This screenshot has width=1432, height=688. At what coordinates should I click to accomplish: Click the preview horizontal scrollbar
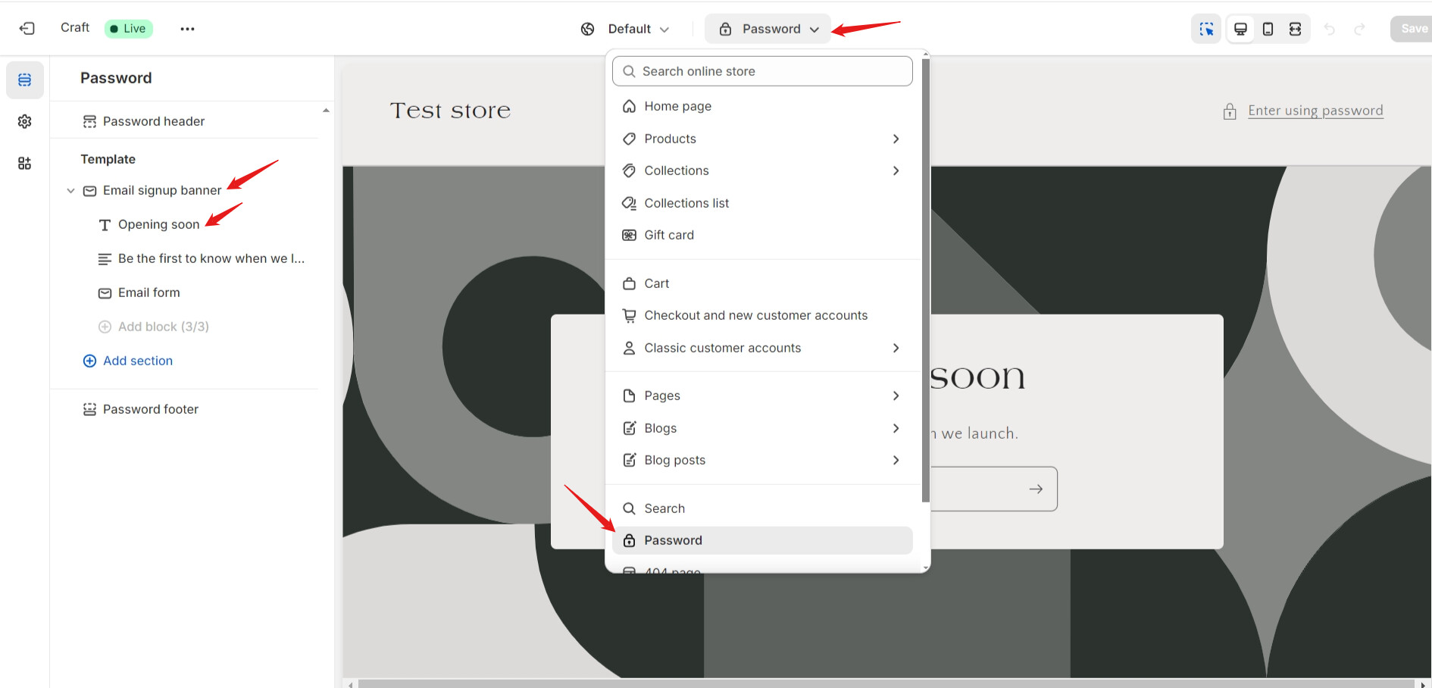click(x=886, y=684)
